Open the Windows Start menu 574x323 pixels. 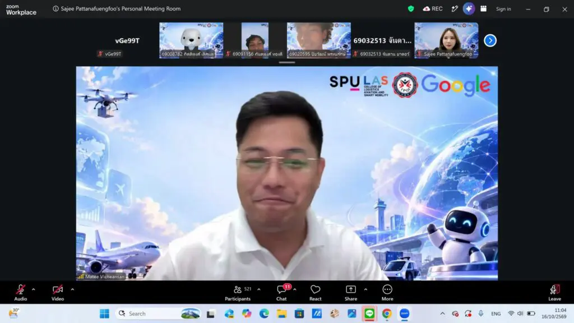pyautogui.click(x=104, y=313)
